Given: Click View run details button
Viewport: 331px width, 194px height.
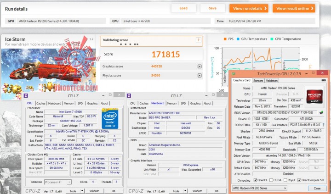Looking at the screenshot, I should [249, 8].
